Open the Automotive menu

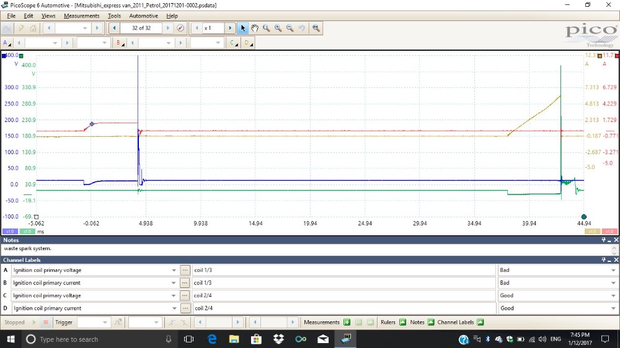click(144, 15)
